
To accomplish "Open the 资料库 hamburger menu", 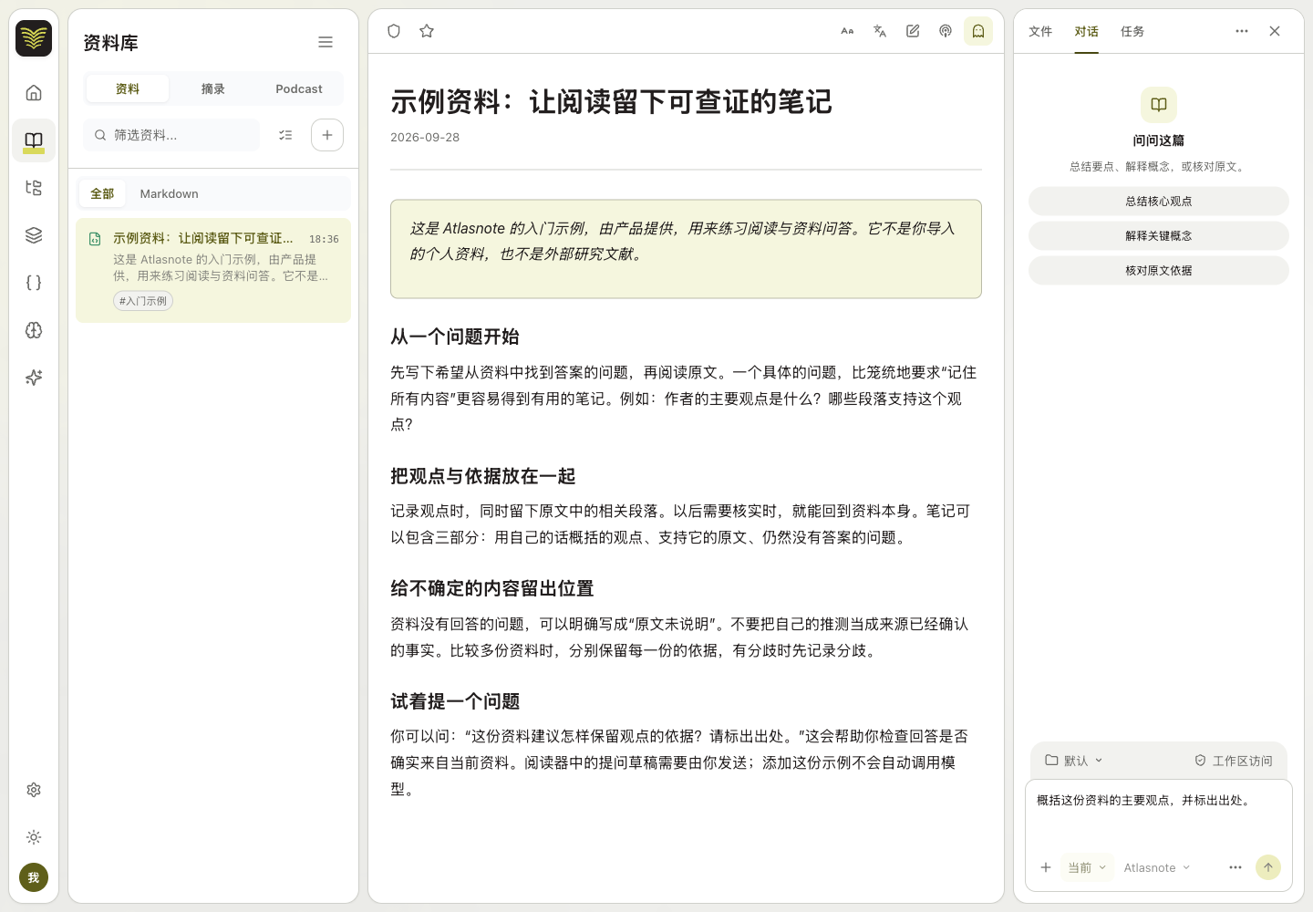I will 326,42.
